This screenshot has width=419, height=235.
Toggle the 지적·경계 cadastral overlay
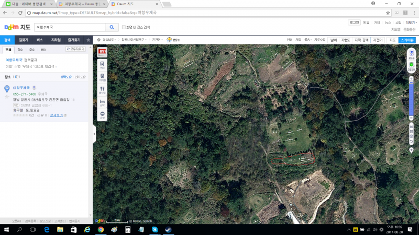[x=361, y=40]
